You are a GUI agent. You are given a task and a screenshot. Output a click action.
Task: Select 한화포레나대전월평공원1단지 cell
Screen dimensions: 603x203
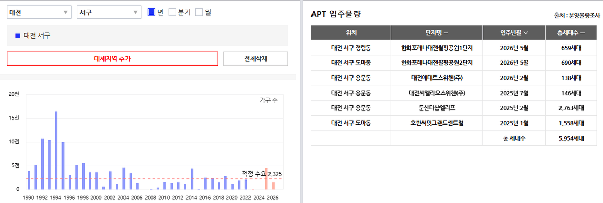point(436,48)
